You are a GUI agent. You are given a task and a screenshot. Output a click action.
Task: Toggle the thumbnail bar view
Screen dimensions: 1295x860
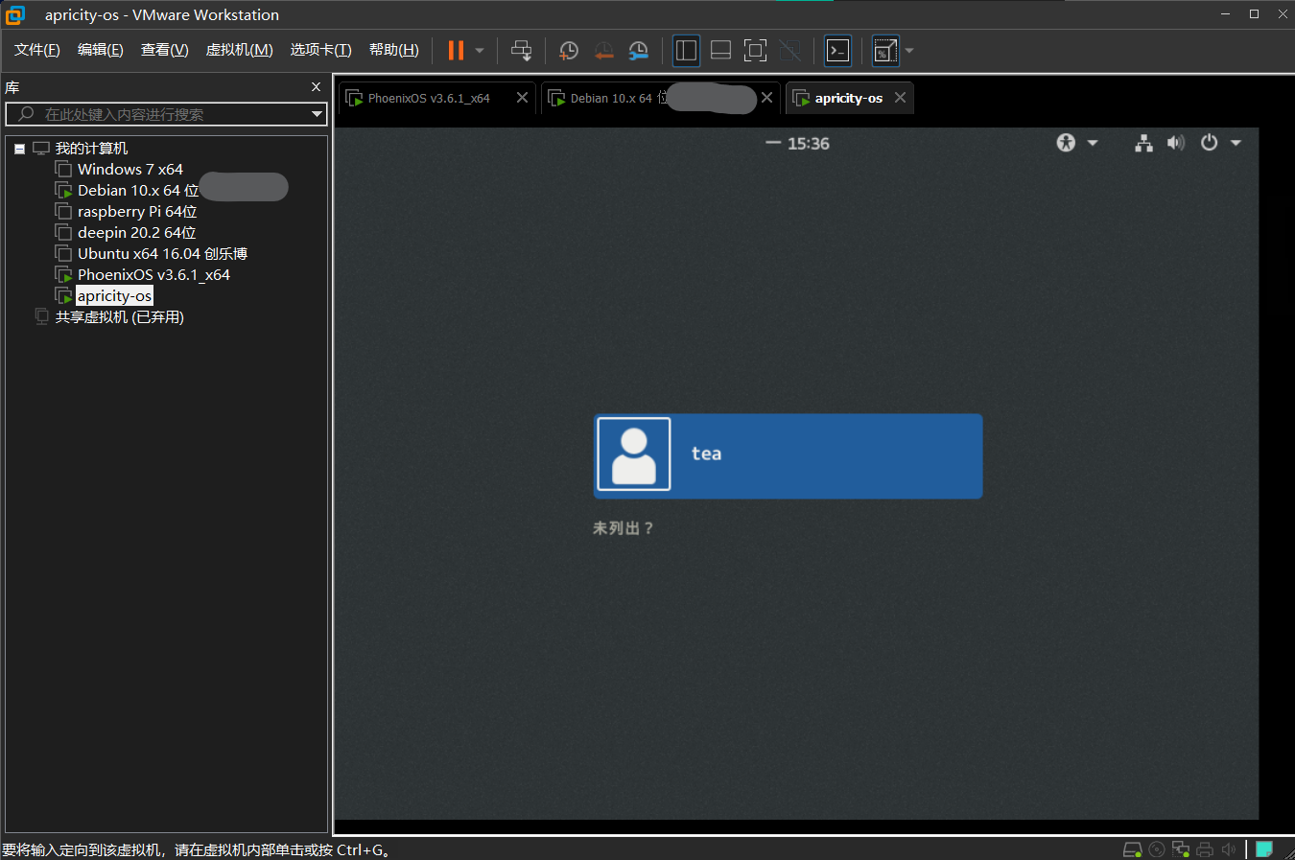[720, 51]
